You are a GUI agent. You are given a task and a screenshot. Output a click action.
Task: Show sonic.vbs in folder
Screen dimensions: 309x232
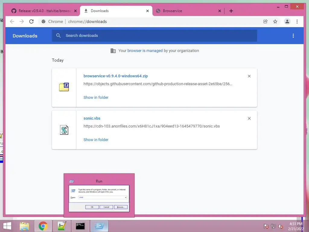96,140
